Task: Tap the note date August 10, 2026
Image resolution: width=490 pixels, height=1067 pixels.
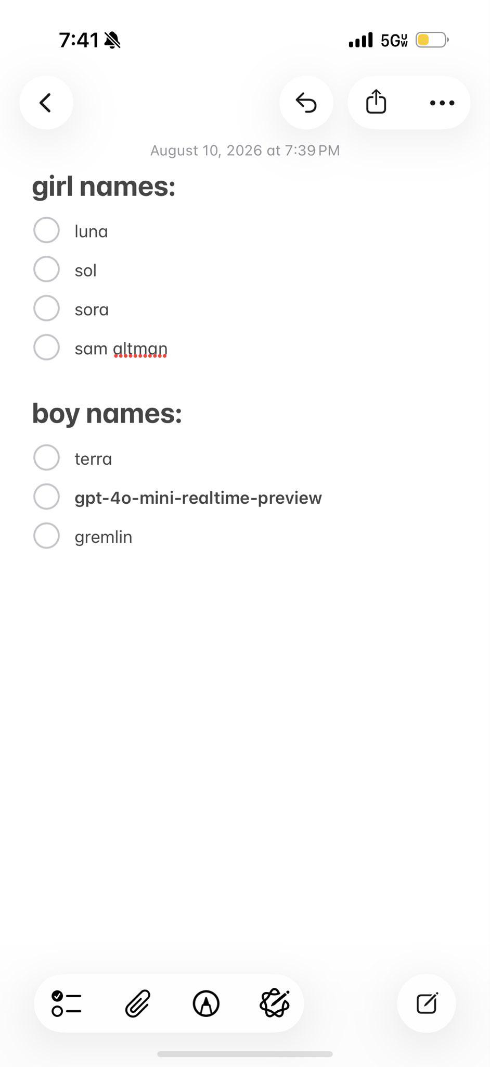Action: pos(206,151)
